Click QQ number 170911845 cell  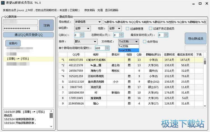(x=76, y=98)
